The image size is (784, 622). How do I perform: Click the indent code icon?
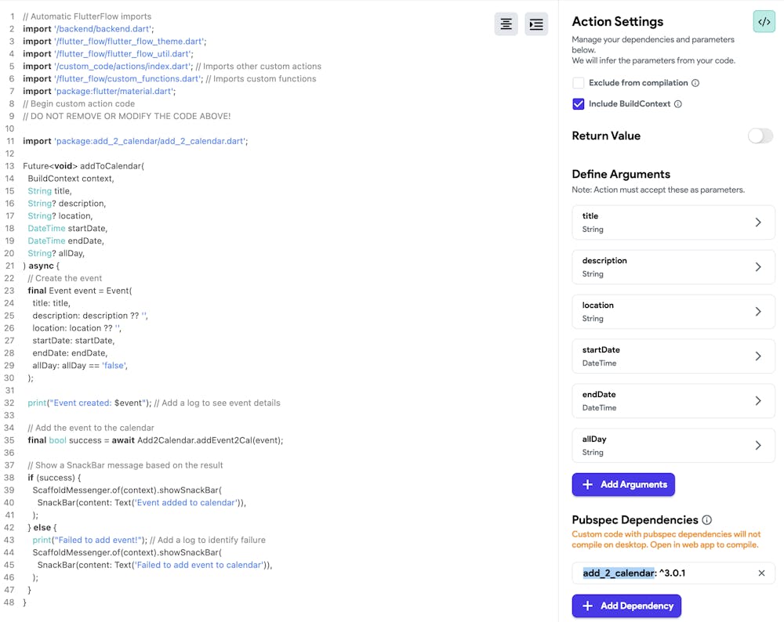click(x=536, y=24)
